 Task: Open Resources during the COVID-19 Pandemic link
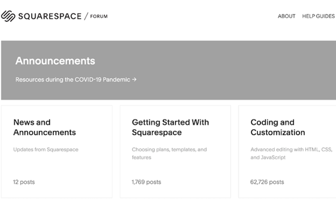point(73,79)
